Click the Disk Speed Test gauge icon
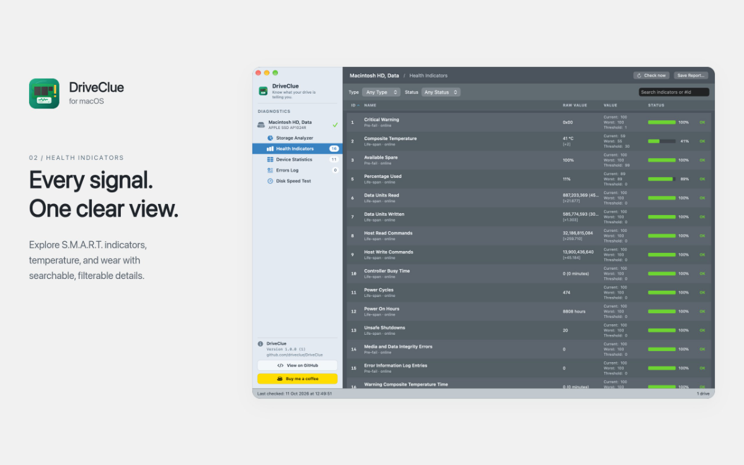This screenshot has width=744, height=465. click(270, 181)
